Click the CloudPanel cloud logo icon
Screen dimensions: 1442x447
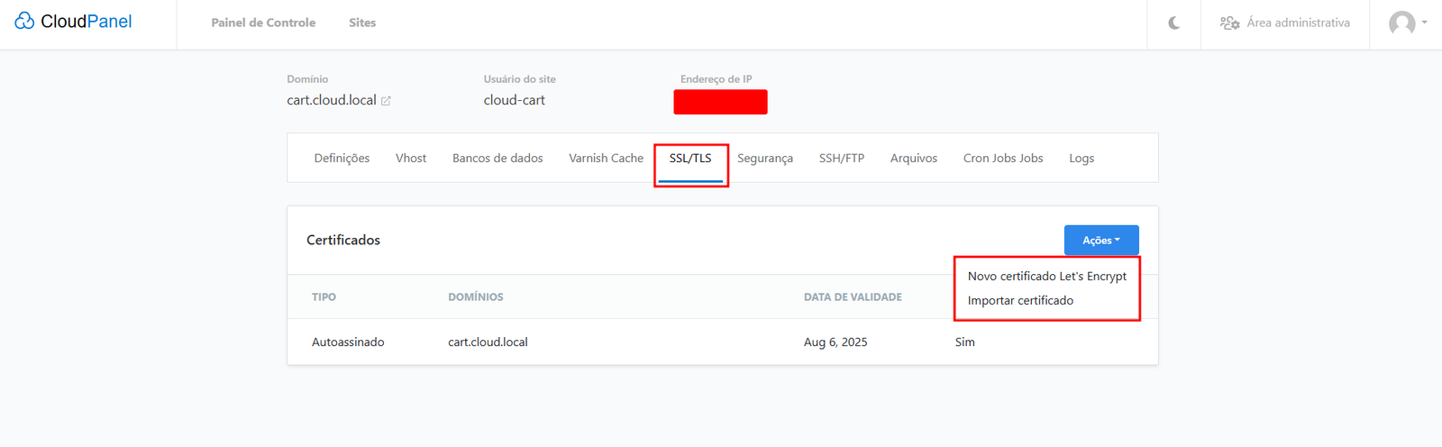24,22
